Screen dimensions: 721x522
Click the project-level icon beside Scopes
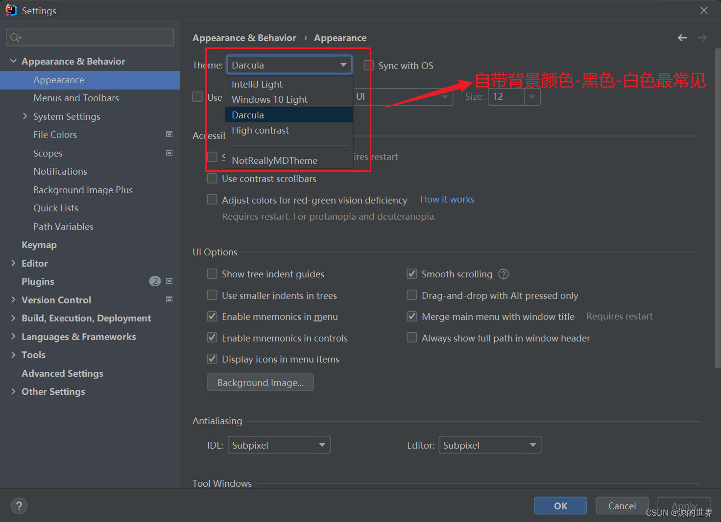[169, 153]
